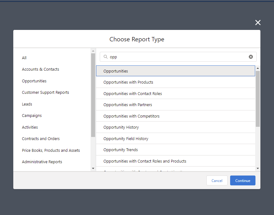This screenshot has height=215, width=274.
Task: Choose Opportunity Trends report type
Action: [x=120, y=150]
